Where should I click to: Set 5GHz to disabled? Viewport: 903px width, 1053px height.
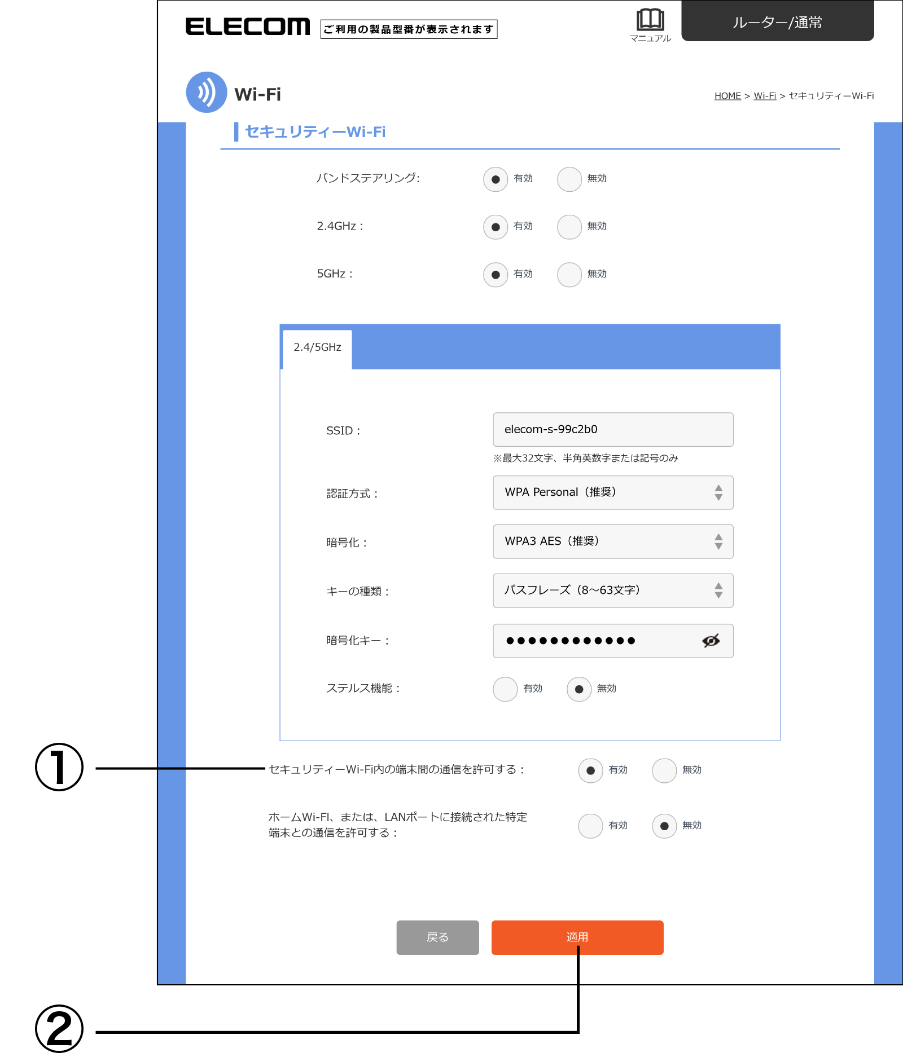[569, 275]
